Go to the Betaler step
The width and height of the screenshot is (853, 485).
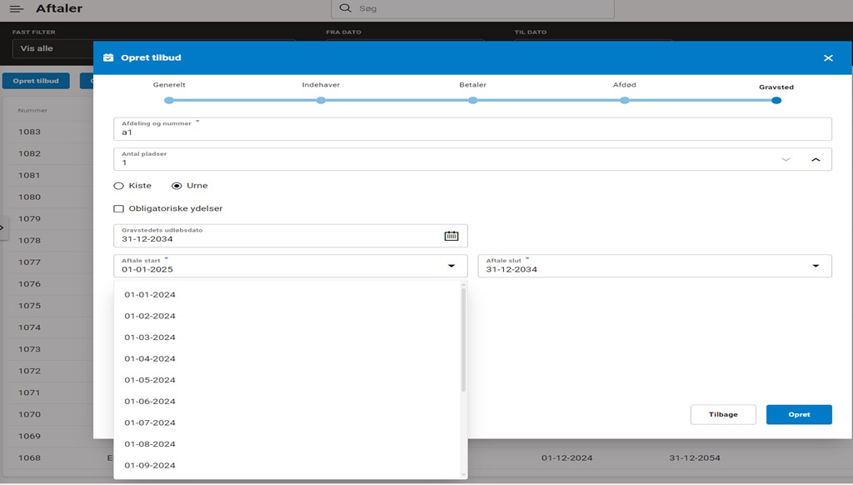(473, 100)
